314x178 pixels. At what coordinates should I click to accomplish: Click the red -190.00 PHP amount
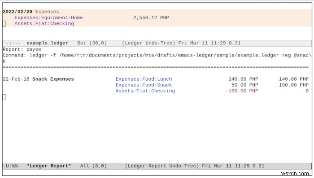click(242, 91)
